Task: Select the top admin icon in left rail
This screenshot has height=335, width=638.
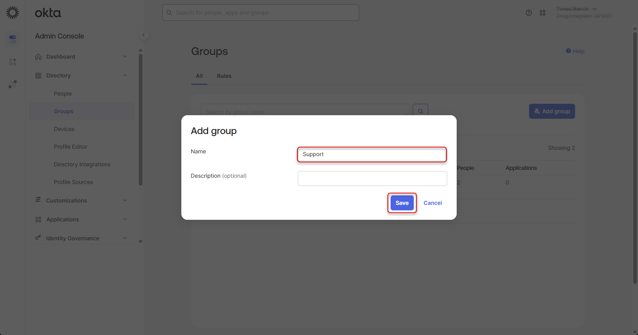Action: pos(13,39)
